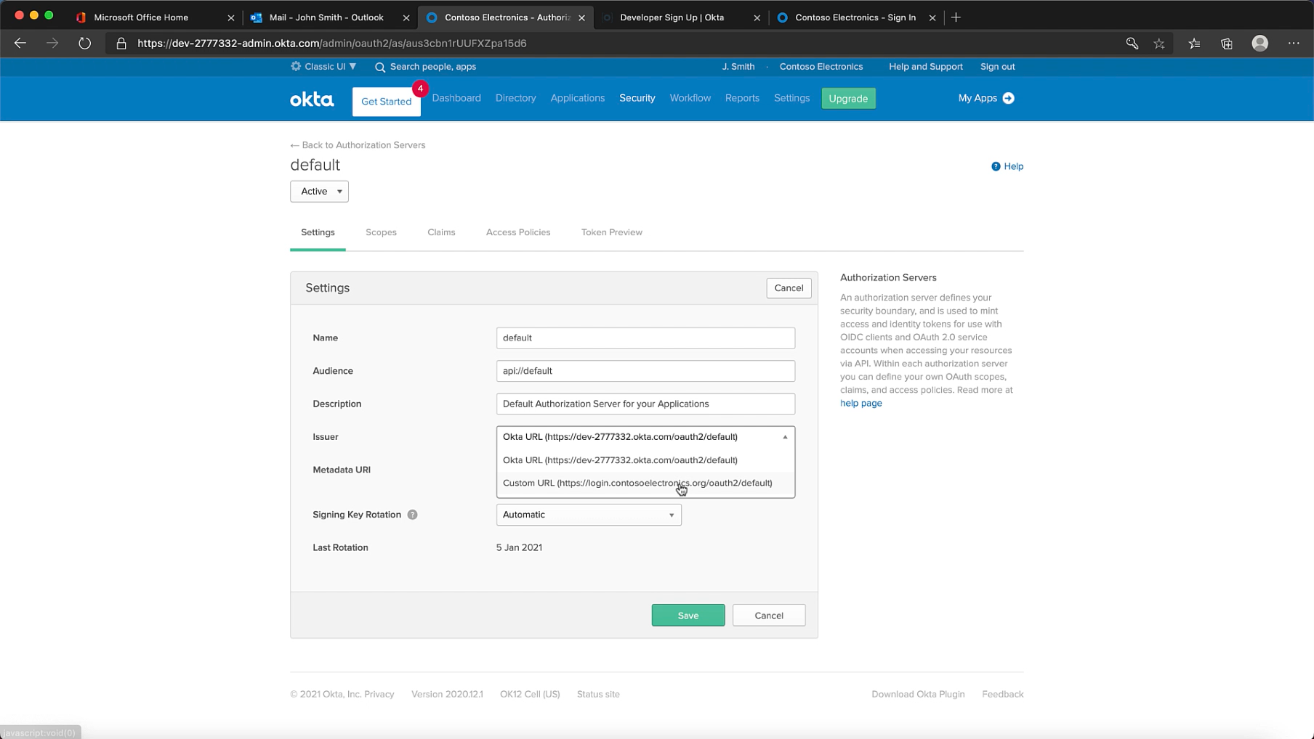Image resolution: width=1314 pixels, height=739 pixels.
Task: Close the Developer Sign Up Okta tab
Action: coord(757,17)
